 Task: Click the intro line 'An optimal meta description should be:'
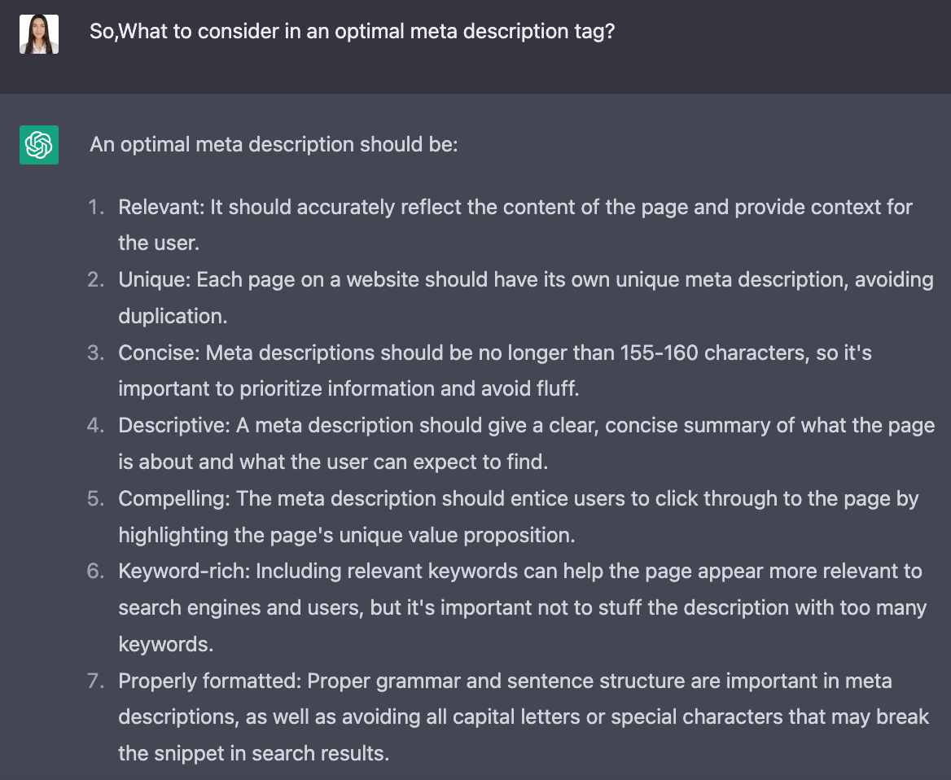click(274, 144)
